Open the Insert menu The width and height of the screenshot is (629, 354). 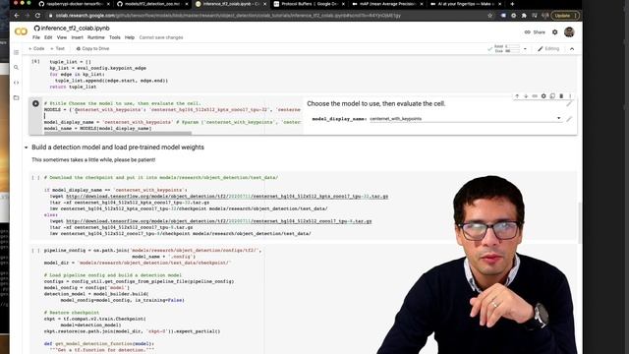tap(77, 37)
